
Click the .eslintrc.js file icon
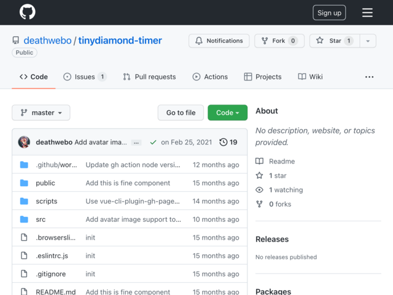click(x=24, y=256)
